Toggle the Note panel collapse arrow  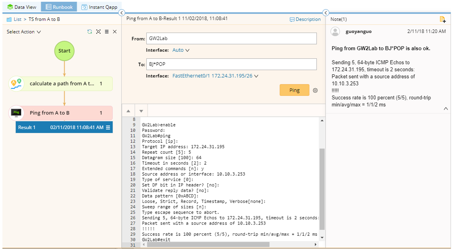click(x=325, y=13)
